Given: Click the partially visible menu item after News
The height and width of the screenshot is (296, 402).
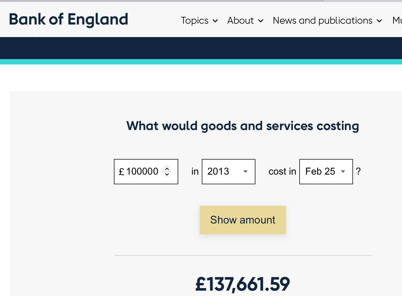Looking at the screenshot, I should tap(397, 21).
